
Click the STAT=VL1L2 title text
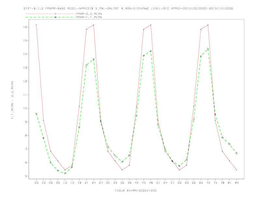click(x=34, y=8)
